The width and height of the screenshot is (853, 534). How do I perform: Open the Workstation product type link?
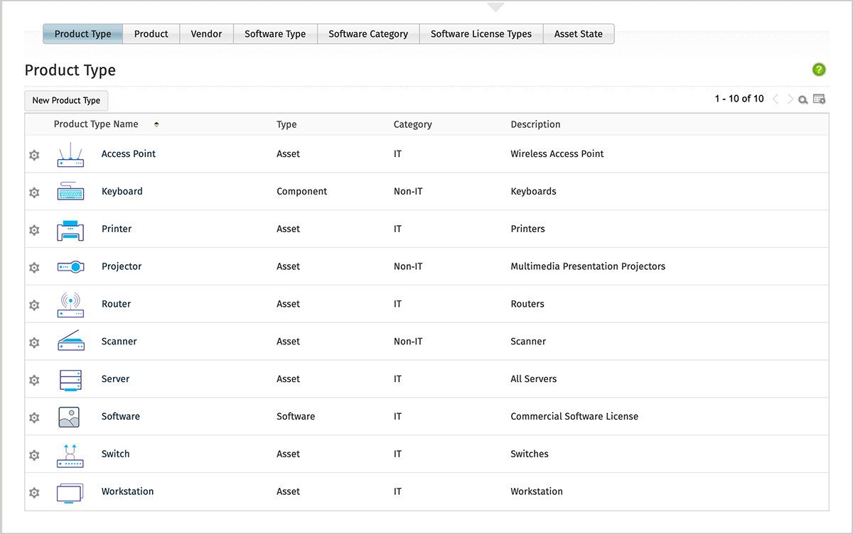coord(127,491)
